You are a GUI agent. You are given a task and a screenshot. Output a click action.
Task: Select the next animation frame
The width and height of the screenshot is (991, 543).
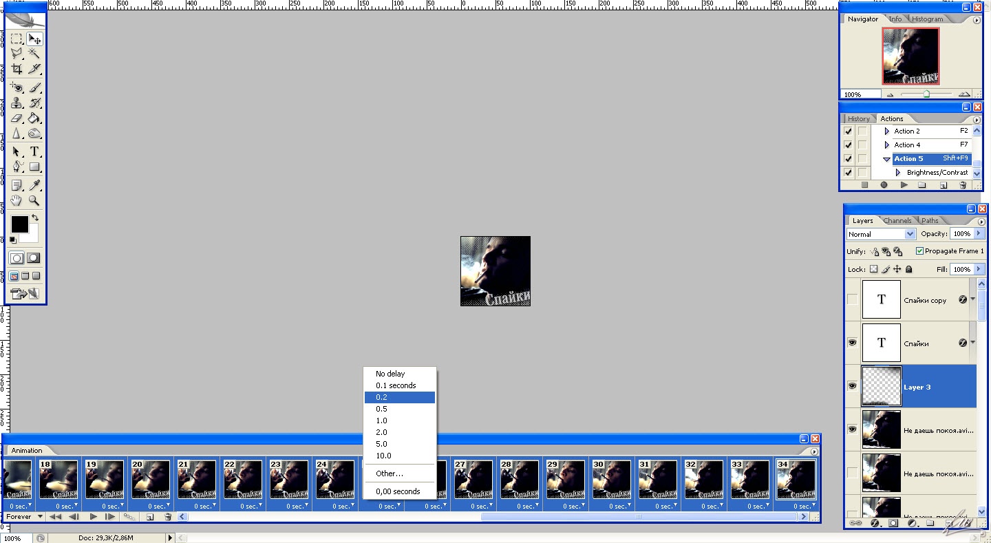coord(110,517)
